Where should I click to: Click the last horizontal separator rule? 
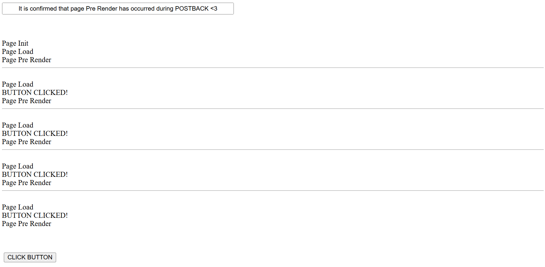tap(273, 191)
